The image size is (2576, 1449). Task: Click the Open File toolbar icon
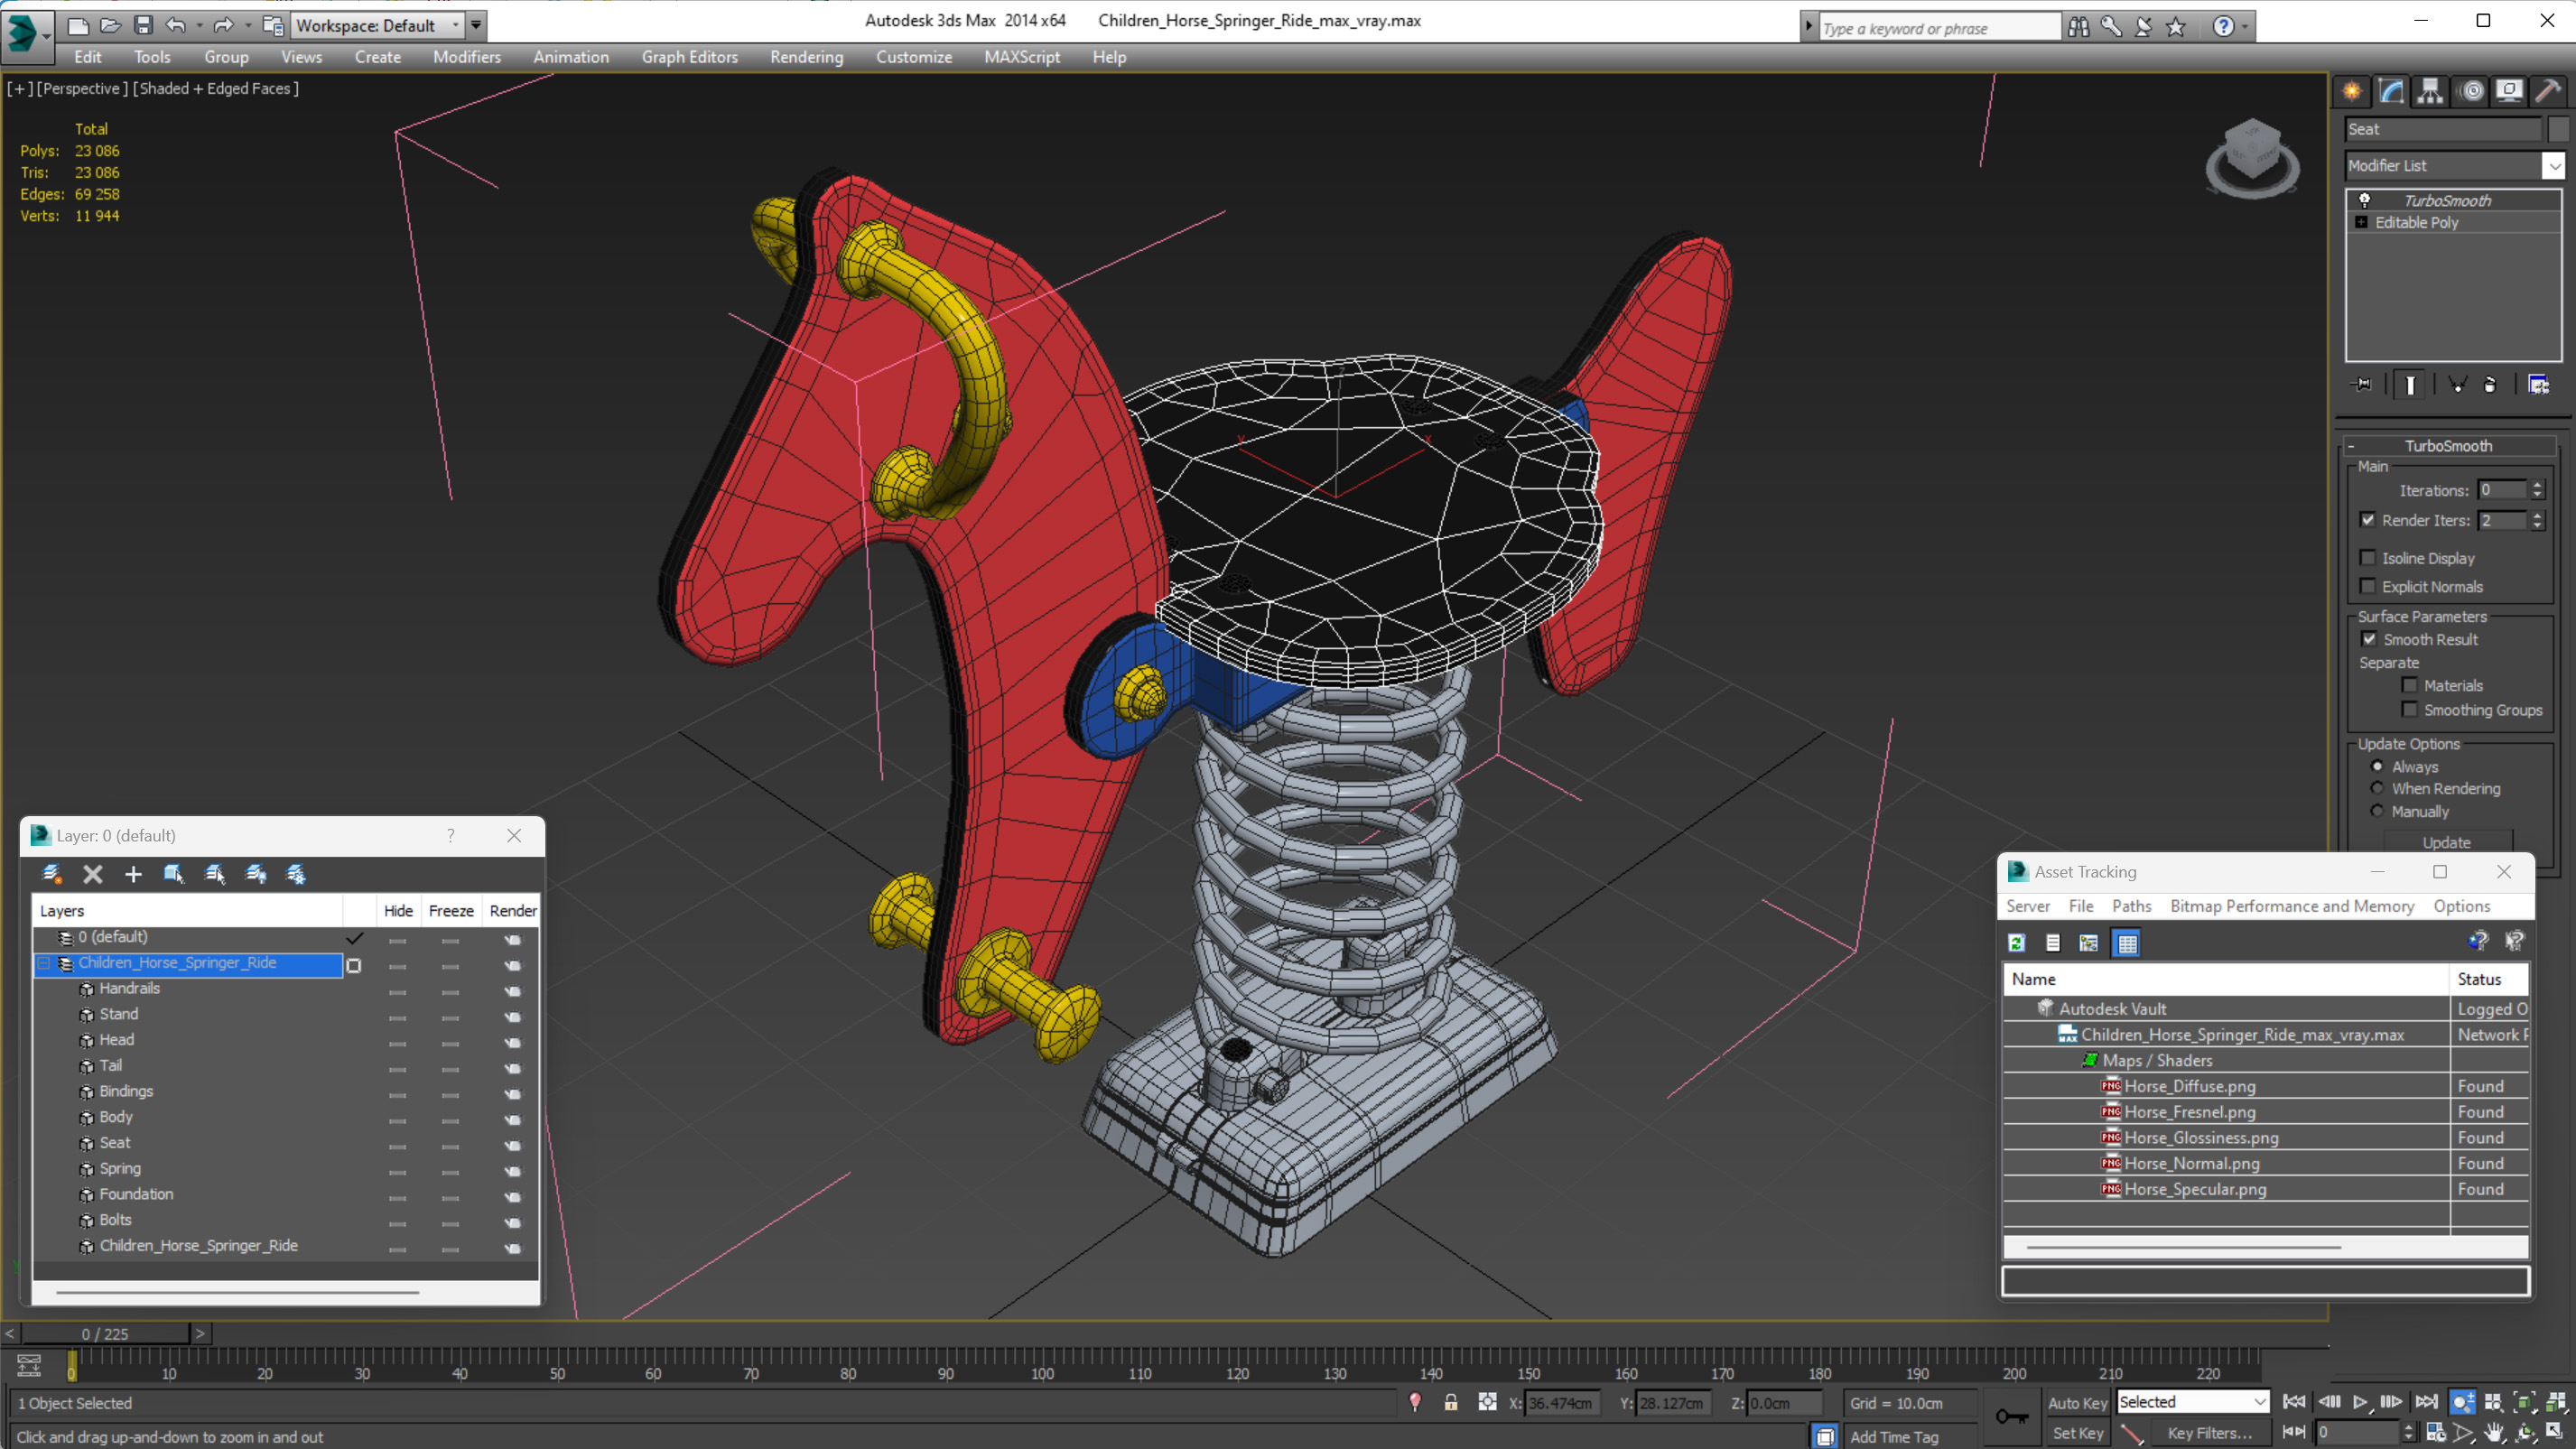click(x=110, y=25)
